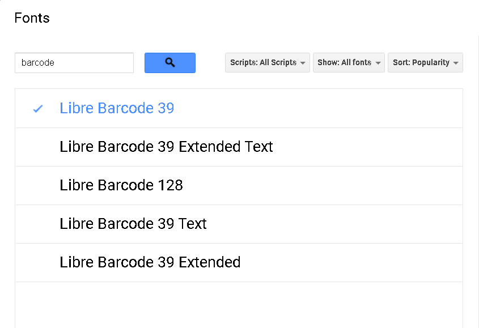479x328 pixels.
Task: Click the checkmark beside Libre Barcode 39
Action: pos(37,108)
